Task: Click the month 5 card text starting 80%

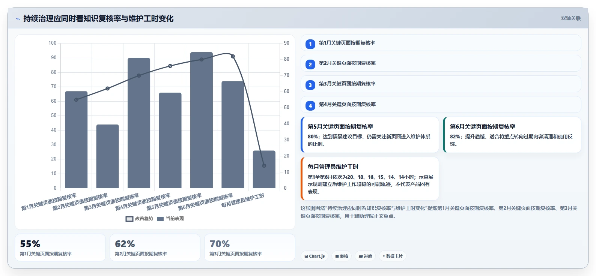Action: 369,140
